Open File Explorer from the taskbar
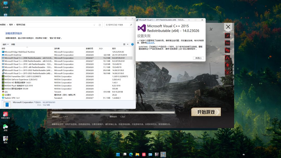 click(x=137, y=154)
